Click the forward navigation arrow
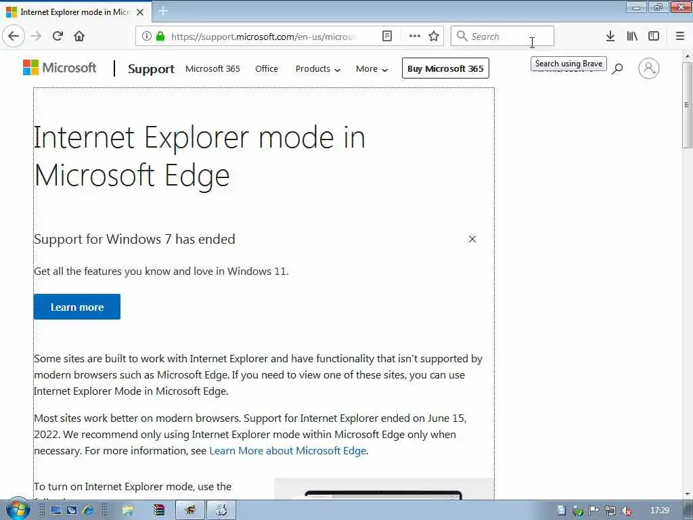The width and height of the screenshot is (693, 520). point(36,36)
